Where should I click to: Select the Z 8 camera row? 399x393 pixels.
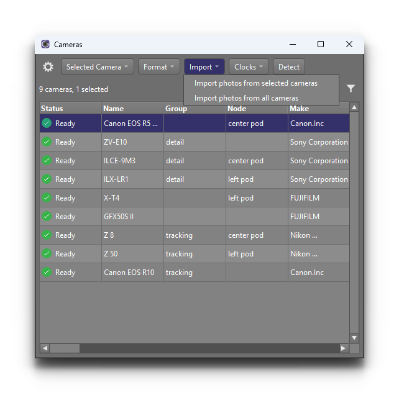click(x=195, y=235)
